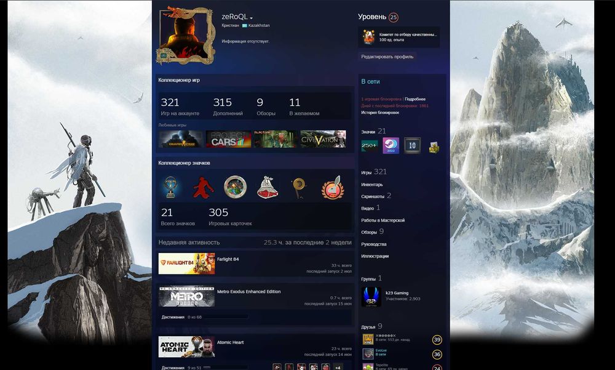Open Counter-Strike favorite game thumbnail
615x370 pixels.
pyautogui.click(x=181, y=139)
